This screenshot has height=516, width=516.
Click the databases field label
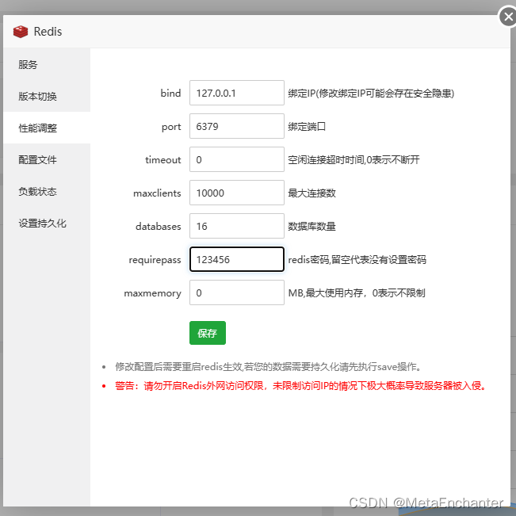[158, 226]
